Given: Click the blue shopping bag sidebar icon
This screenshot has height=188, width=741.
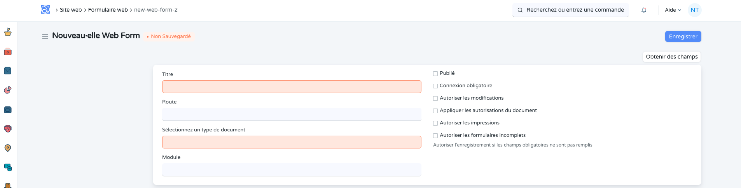Looking at the screenshot, I should [x=8, y=71].
